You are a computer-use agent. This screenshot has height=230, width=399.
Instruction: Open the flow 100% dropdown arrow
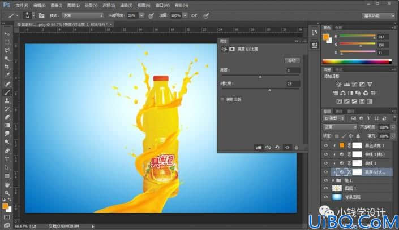point(185,16)
